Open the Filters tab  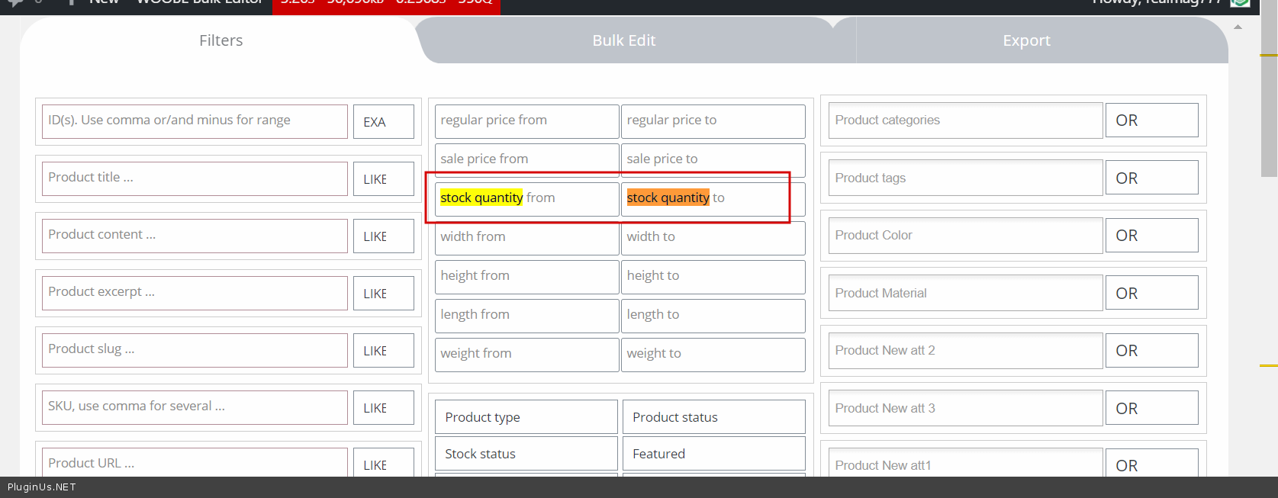pos(221,40)
